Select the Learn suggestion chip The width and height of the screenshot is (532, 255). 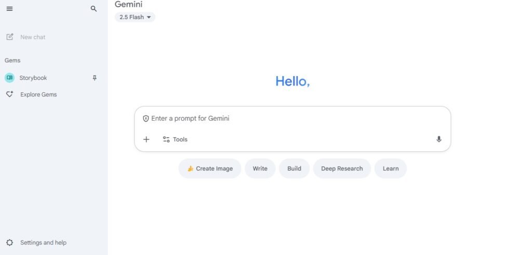[x=391, y=168]
